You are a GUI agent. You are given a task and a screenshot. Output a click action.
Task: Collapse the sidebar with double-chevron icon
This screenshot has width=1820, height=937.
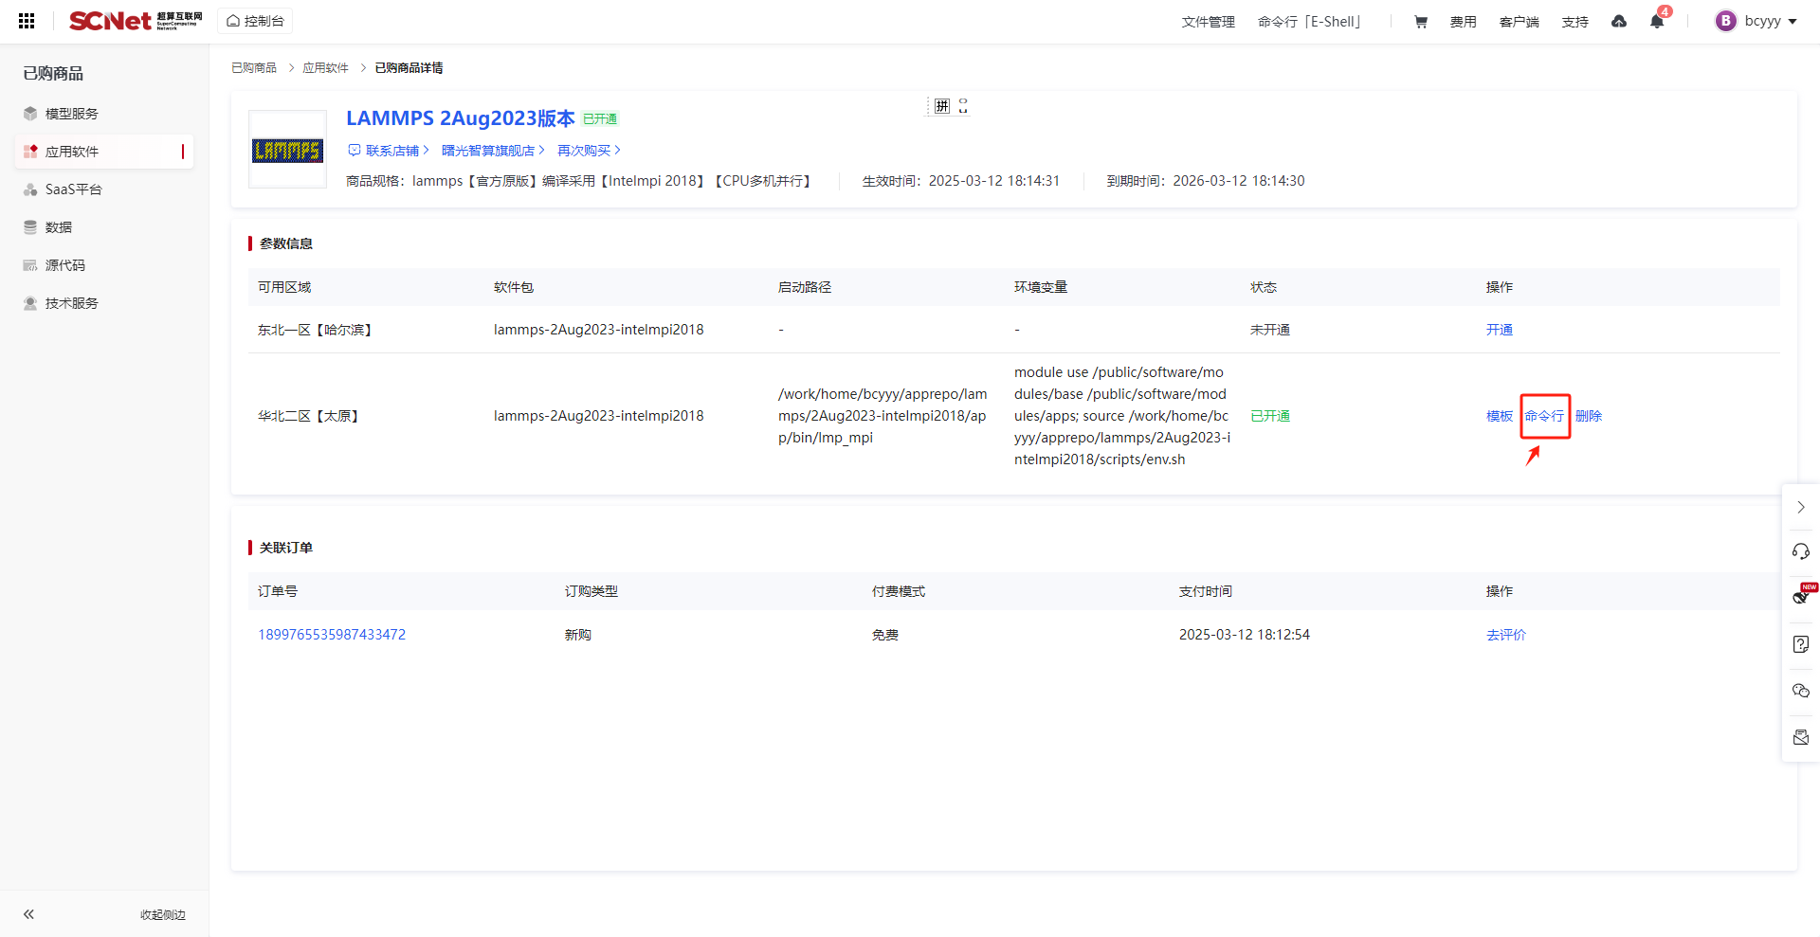pyautogui.click(x=29, y=914)
